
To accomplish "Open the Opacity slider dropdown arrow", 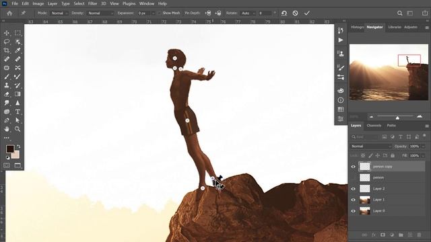I will [x=424, y=147].
